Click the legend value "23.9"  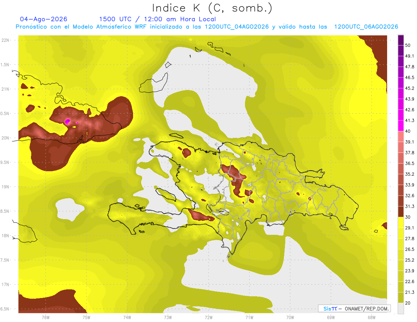point(410,271)
